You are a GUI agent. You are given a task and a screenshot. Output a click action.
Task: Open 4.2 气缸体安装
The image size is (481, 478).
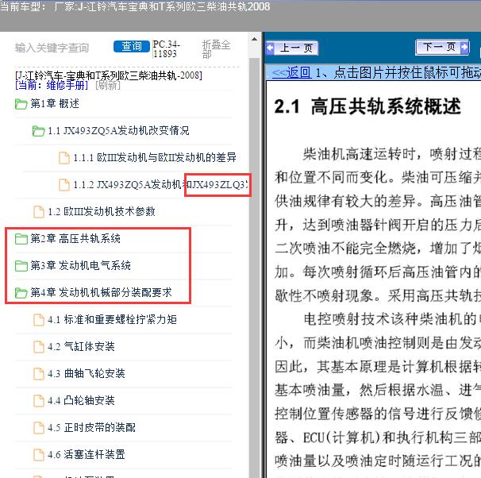coord(81,346)
